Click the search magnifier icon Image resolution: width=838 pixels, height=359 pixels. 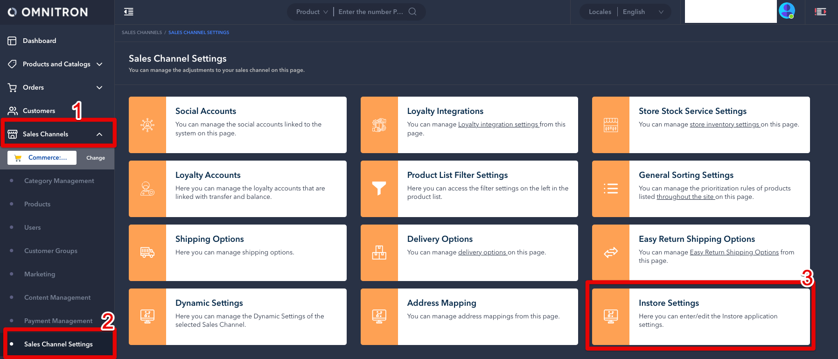[x=412, y=12]
